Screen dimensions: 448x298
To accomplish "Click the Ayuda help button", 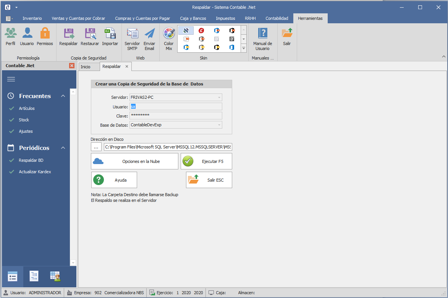I will tap(114, 180).
